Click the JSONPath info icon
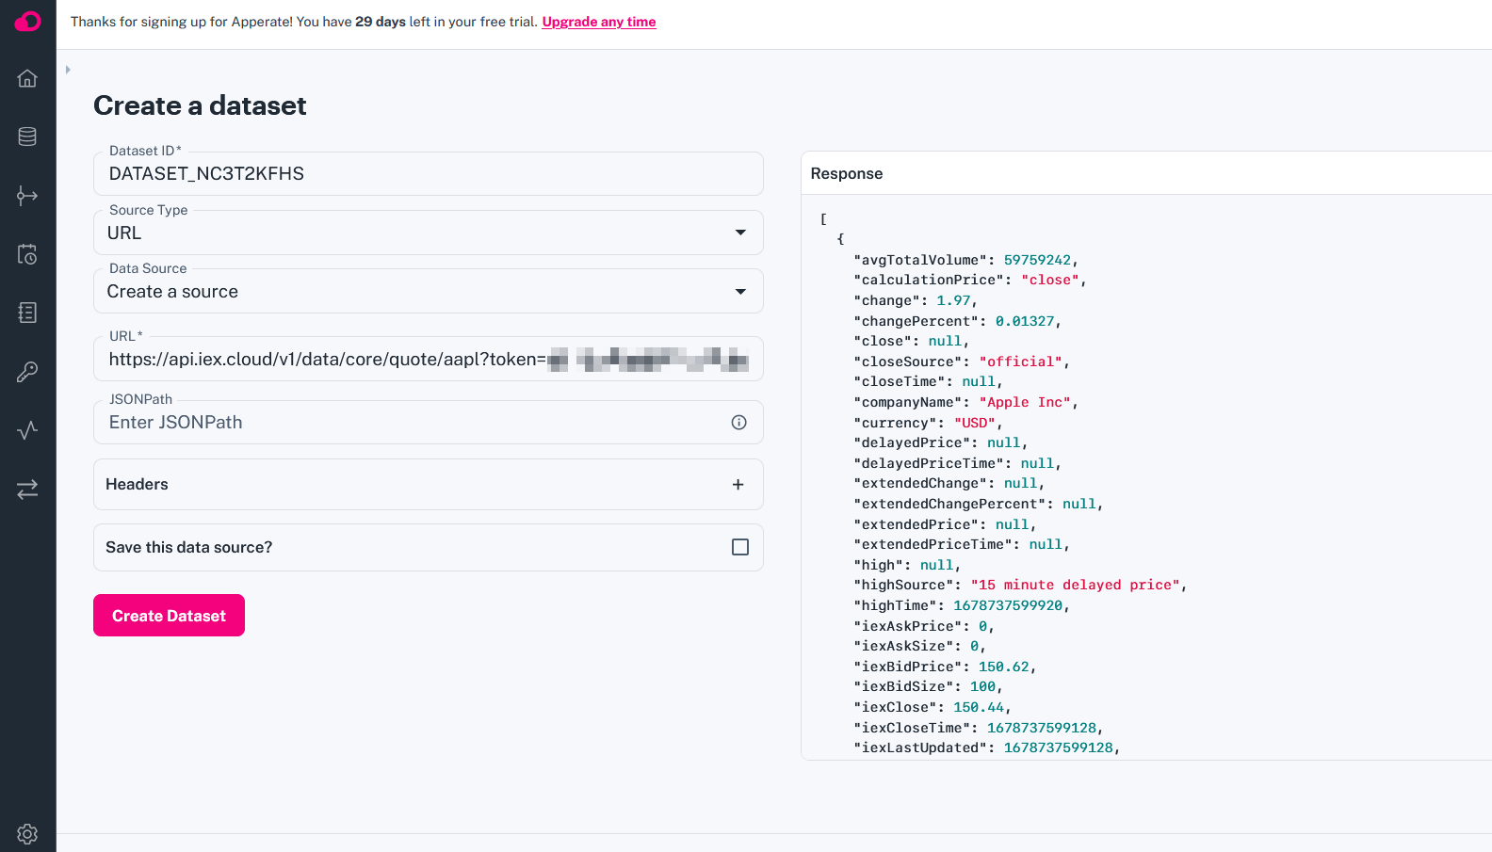1492x852 pixels. (x=739, y=423)
